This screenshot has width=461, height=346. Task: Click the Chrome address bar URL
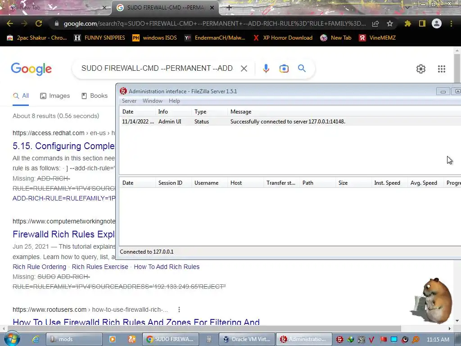pyautogui.click(x=215, y=23)
